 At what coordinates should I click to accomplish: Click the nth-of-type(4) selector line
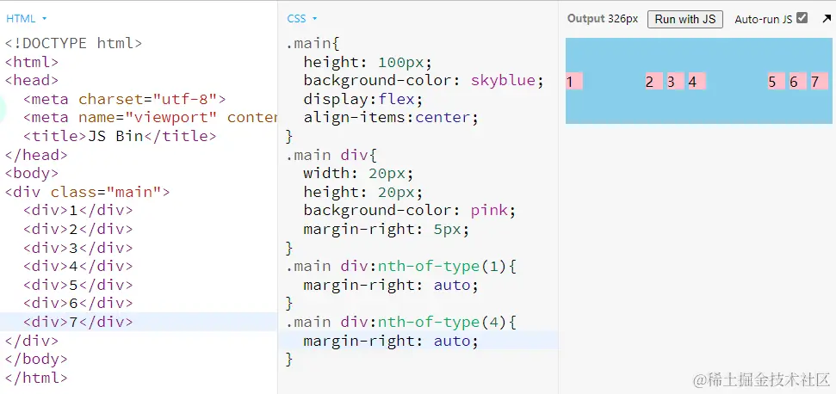pos(401,322)
